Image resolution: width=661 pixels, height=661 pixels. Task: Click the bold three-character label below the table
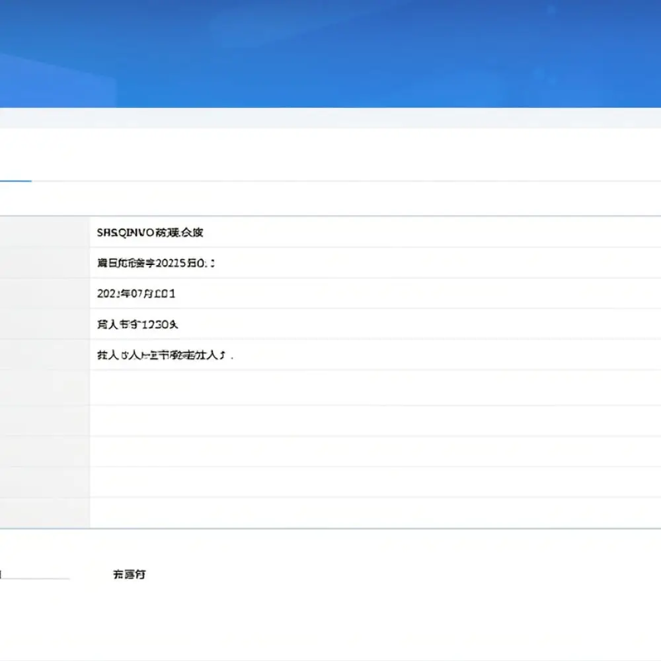tap(129, 574)
